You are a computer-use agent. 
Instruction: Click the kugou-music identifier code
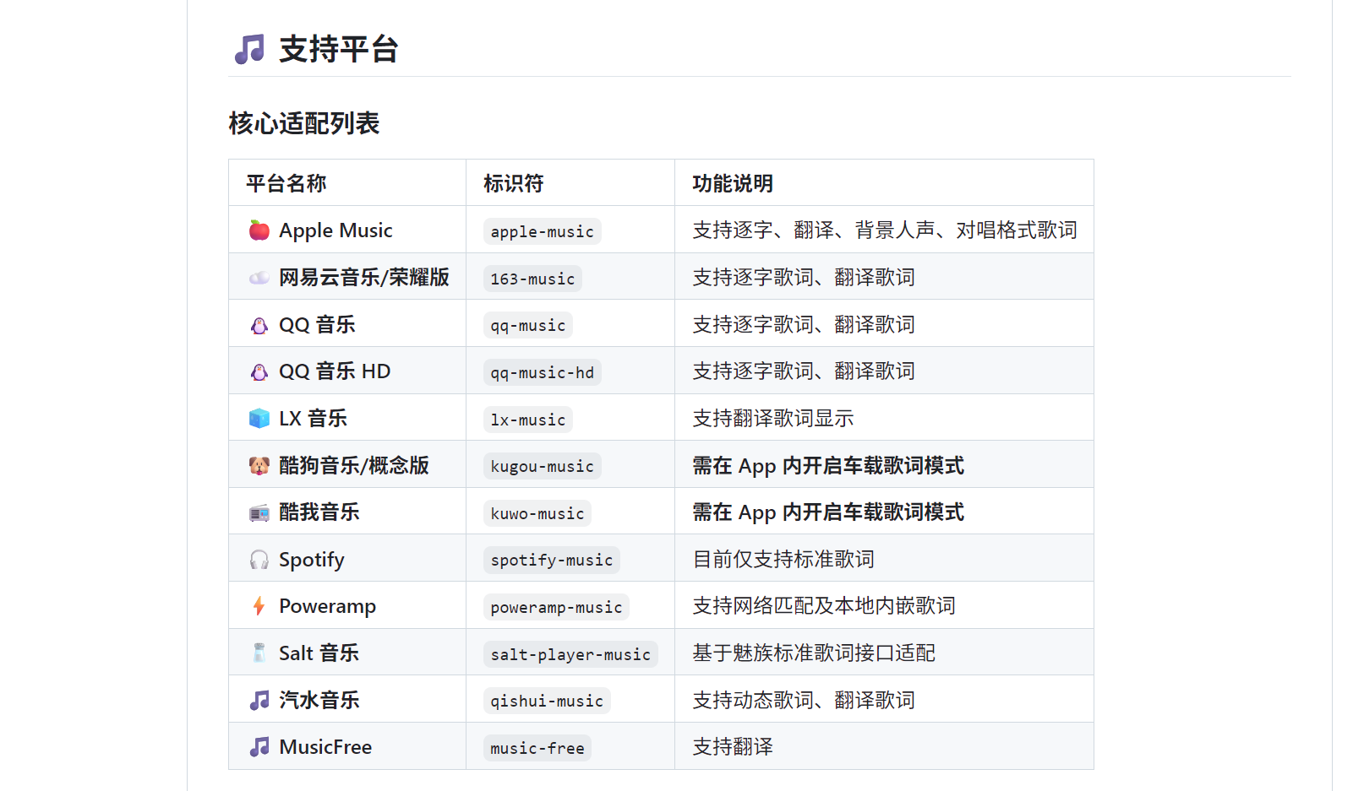tap(543, 466)
